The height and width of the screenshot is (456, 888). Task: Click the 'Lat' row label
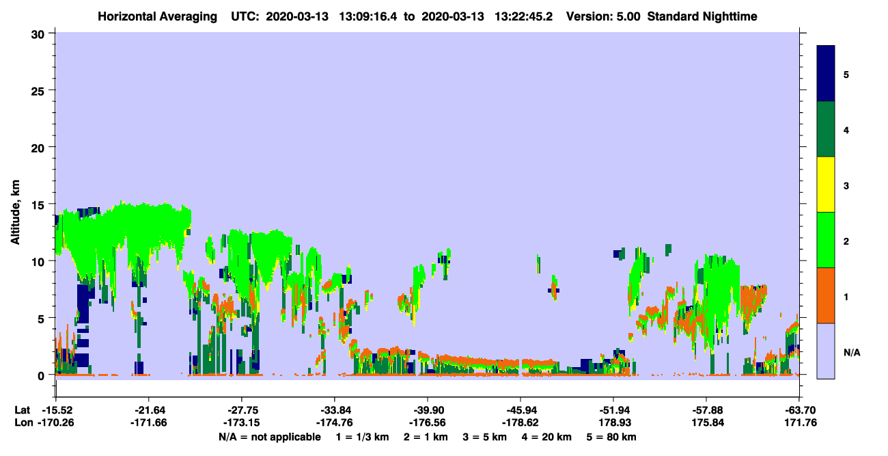pyautogui.click(x=22, y=410)
